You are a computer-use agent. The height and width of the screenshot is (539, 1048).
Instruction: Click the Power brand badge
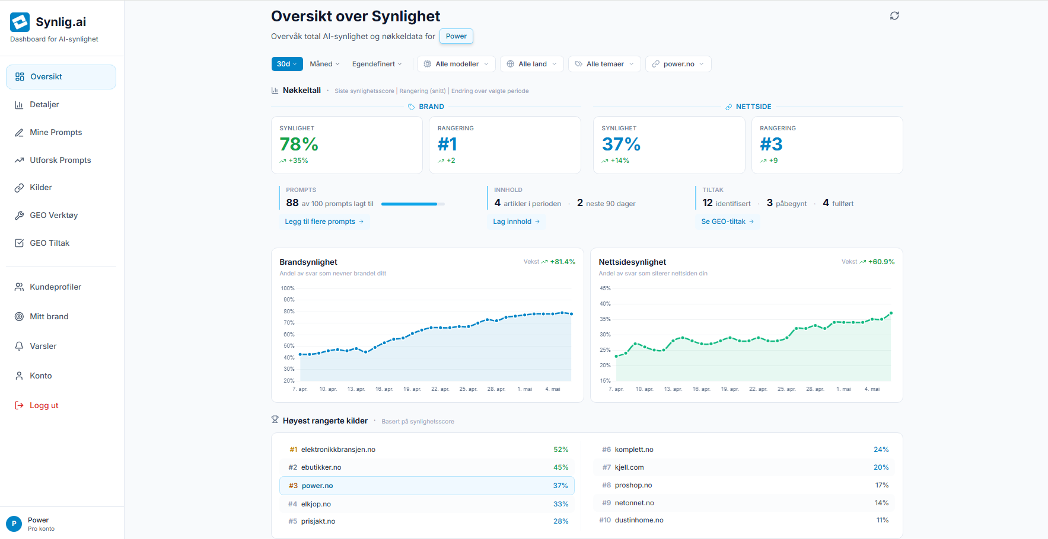(456, 36)
